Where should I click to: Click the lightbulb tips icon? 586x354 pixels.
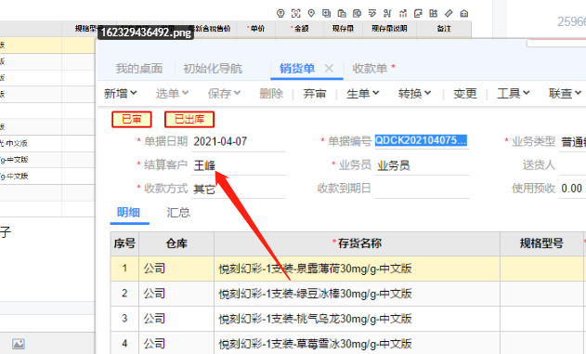(280, 13)
